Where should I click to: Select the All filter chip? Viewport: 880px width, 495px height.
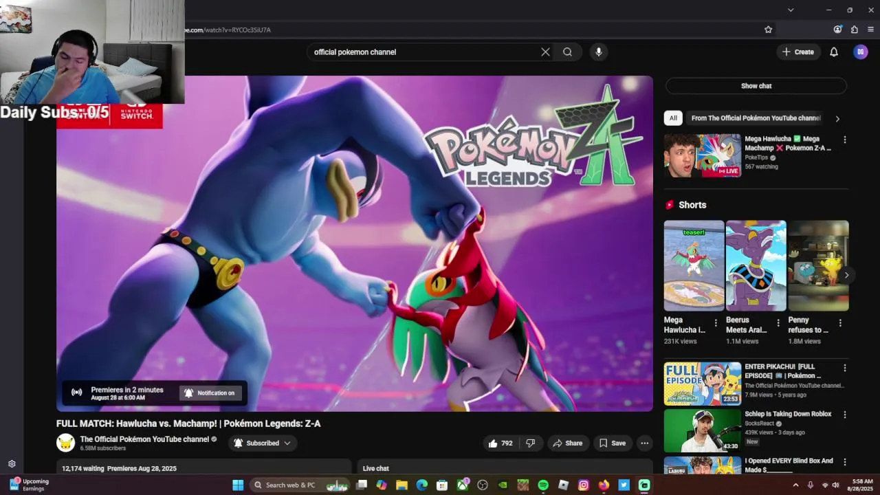tap(673, 118)
